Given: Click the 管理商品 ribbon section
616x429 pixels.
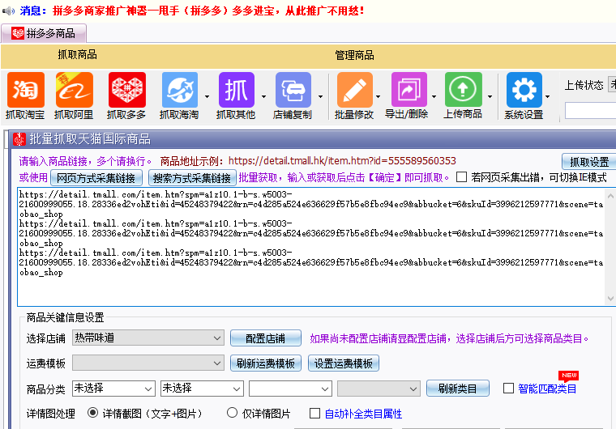Looking at the screenshot, I should coord(354,55).
